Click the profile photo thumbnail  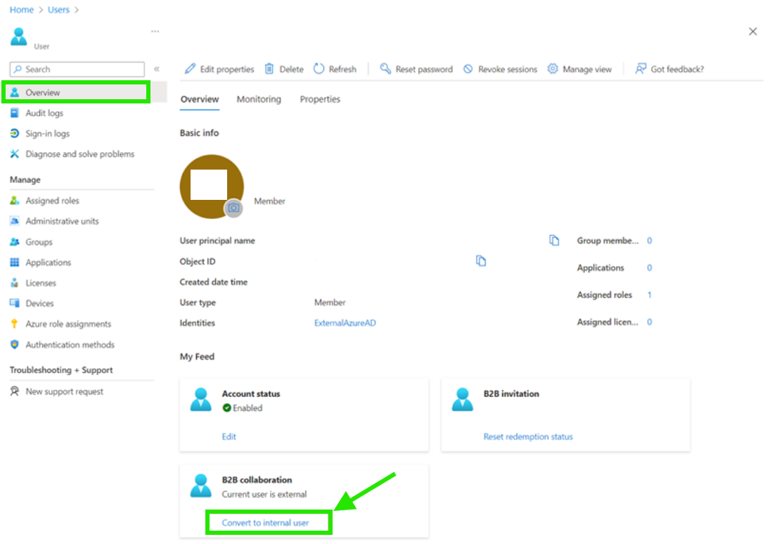coord(212,186)
